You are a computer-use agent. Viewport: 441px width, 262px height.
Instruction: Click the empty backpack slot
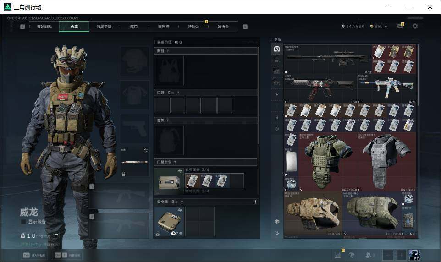click(169, 140)
